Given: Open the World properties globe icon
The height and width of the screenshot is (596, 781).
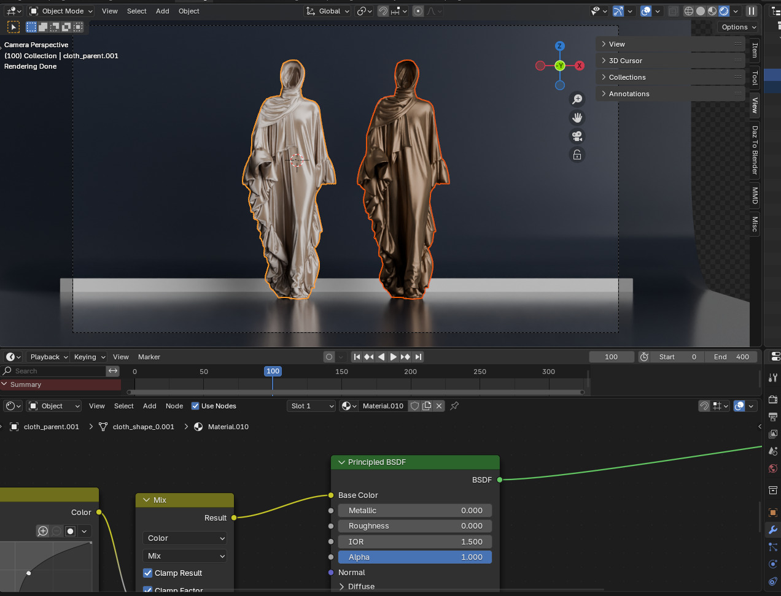Looking at the screenshot, I should [x=773, y=468].
